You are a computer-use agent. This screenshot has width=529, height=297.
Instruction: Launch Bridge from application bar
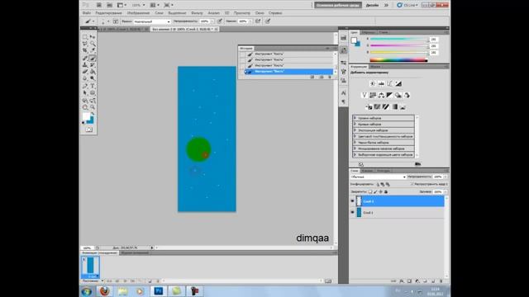pyautogui.click(x=99, y=5)
